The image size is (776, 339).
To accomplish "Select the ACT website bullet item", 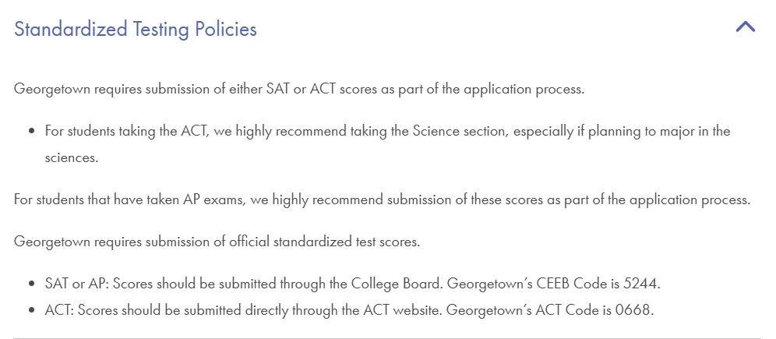I will click(x=349, y=311).
